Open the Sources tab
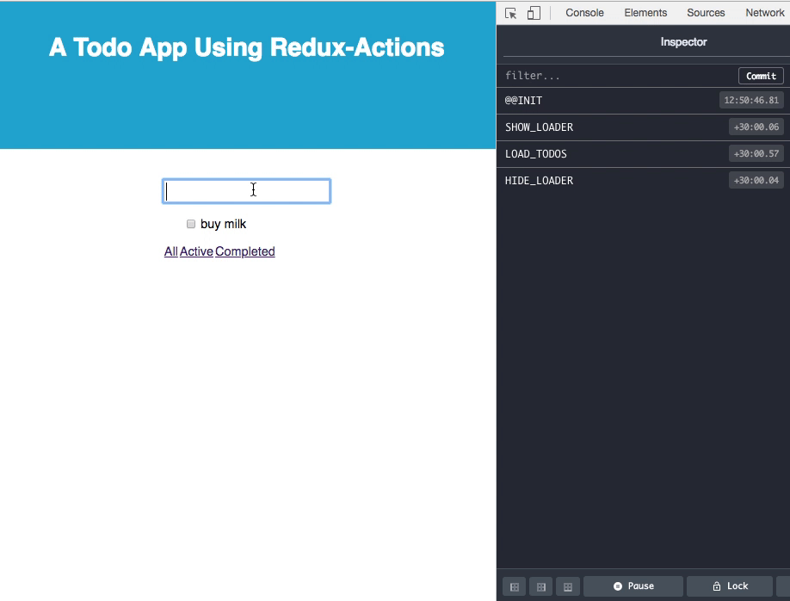The image size is (790, 601). [x=706, y=13]
